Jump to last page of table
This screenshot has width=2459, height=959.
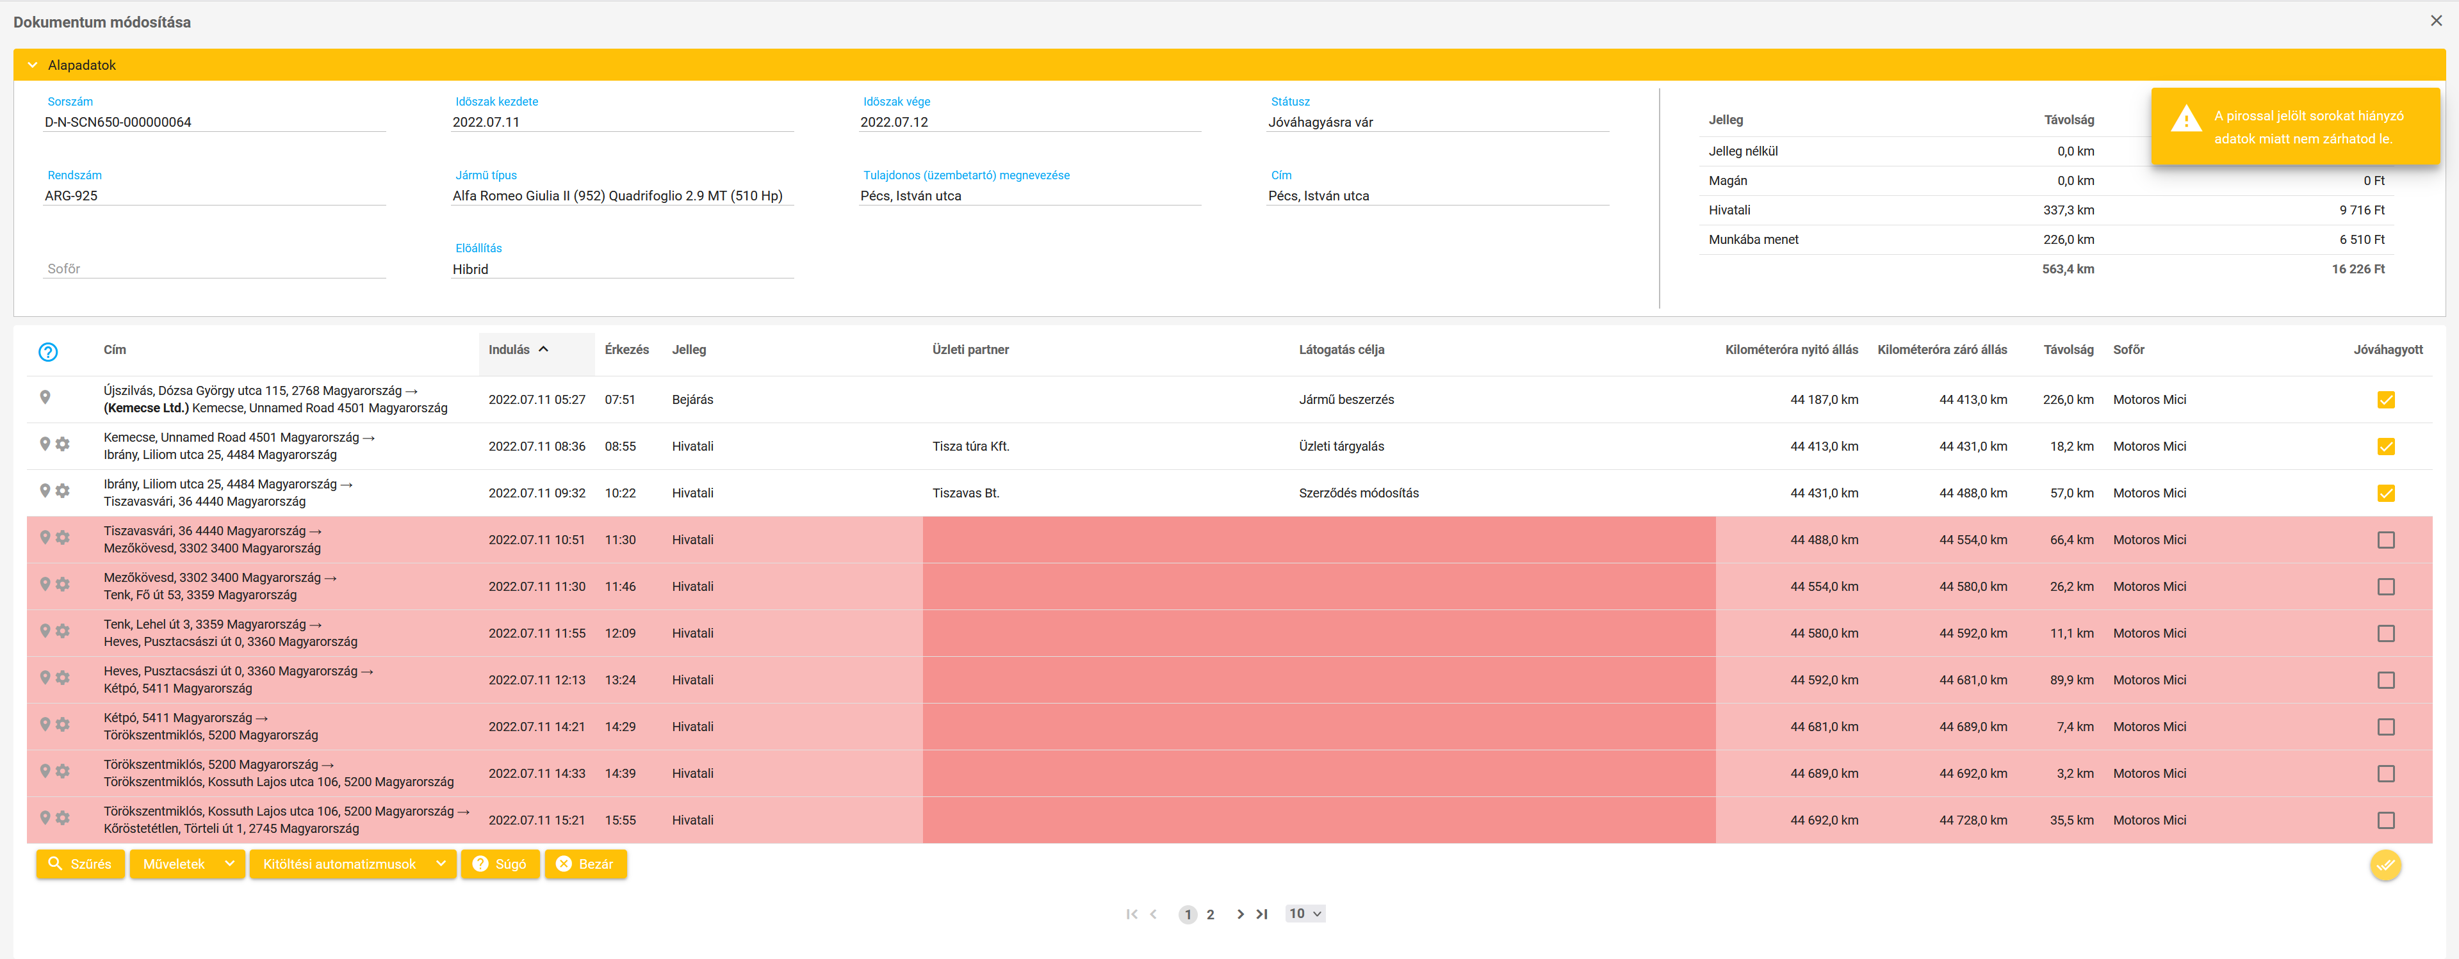[1262, 914]
